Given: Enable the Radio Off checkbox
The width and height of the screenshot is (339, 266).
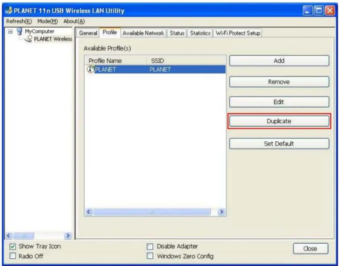Looking at the screenshot, I should click(13, 256).
